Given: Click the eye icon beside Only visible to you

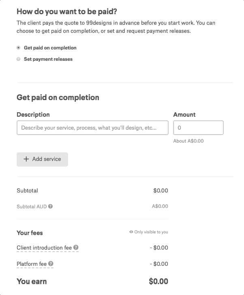Looking at the screenshot, I should point(131,232).
